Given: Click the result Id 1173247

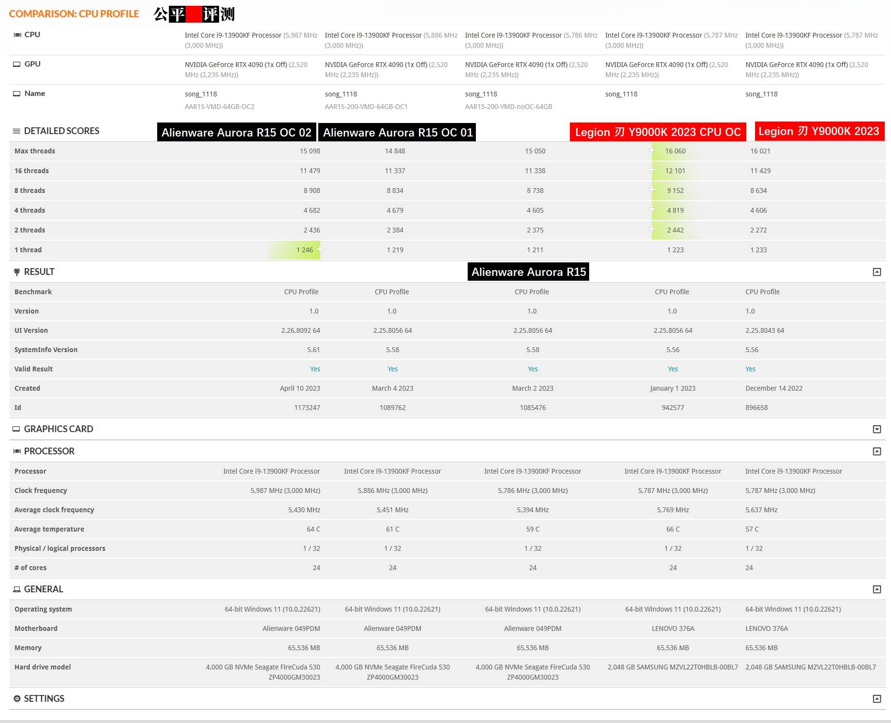Looking at the screenshot, I should coord(307,408).
